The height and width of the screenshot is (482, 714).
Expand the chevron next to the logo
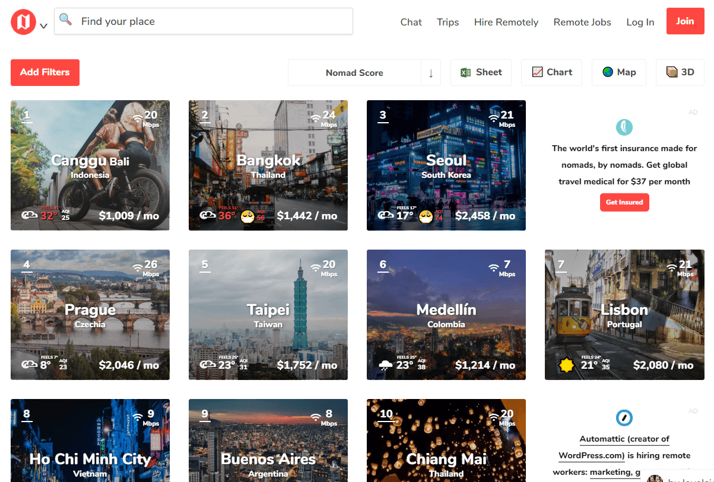click(x=43, y=26)
